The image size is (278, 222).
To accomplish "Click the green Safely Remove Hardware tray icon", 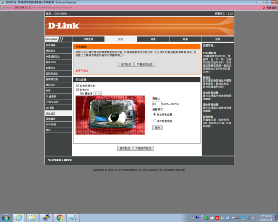I will (207, 218).
